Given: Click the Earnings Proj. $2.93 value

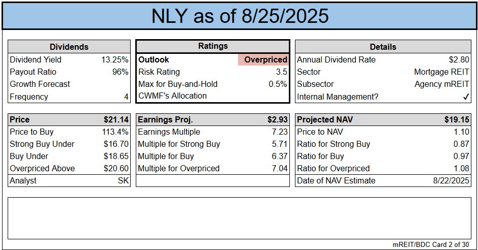Looking at the screenshot, I should click(x=278, y=120).
